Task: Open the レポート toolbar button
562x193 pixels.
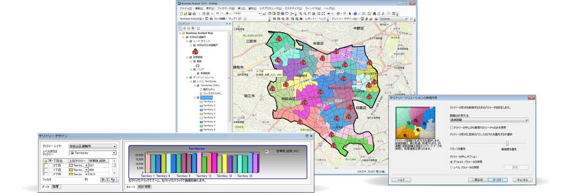Action: point(311,19)
